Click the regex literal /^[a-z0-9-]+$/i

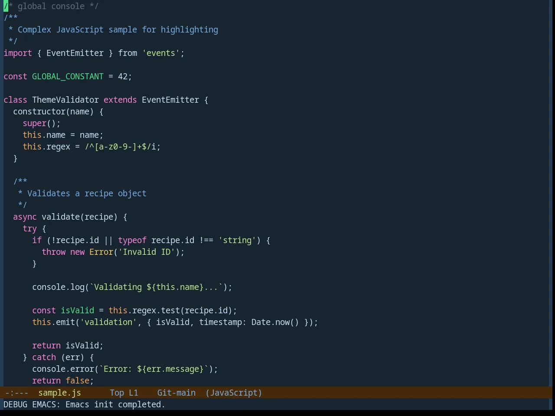120,146
